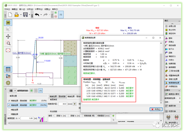Click the 截图至计算书 button
Image resolution: width=185 pixels, height=133 pixels.
tap(172, 94)
